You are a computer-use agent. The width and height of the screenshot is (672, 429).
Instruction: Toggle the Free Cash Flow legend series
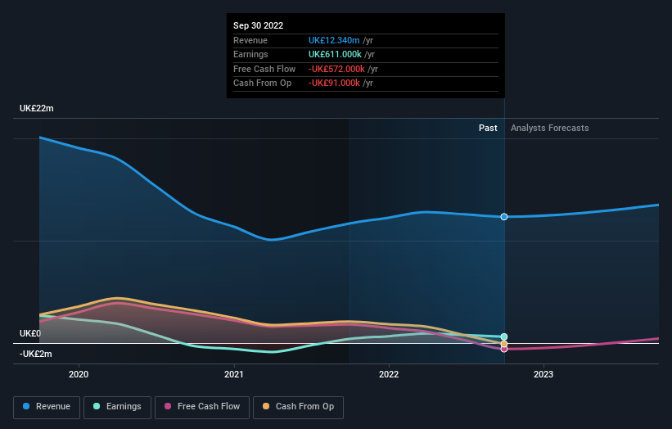[202, 407]
